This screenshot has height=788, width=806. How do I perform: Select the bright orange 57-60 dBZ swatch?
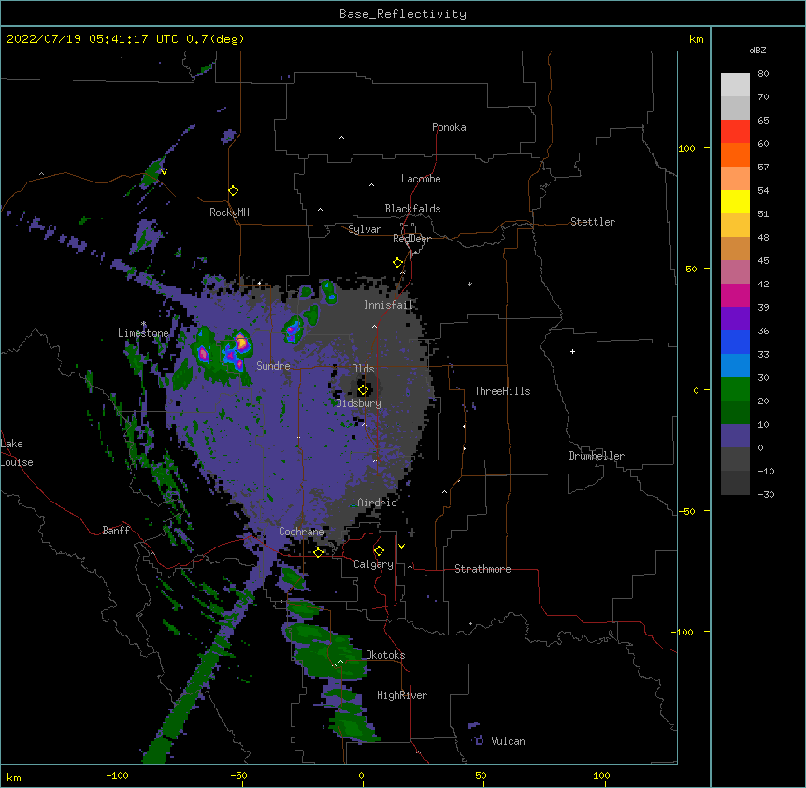[735, 154]
